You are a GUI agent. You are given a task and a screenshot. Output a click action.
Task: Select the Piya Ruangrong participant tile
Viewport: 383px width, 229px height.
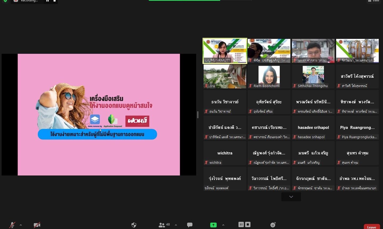pyautogui.click(x=357, y=128)
